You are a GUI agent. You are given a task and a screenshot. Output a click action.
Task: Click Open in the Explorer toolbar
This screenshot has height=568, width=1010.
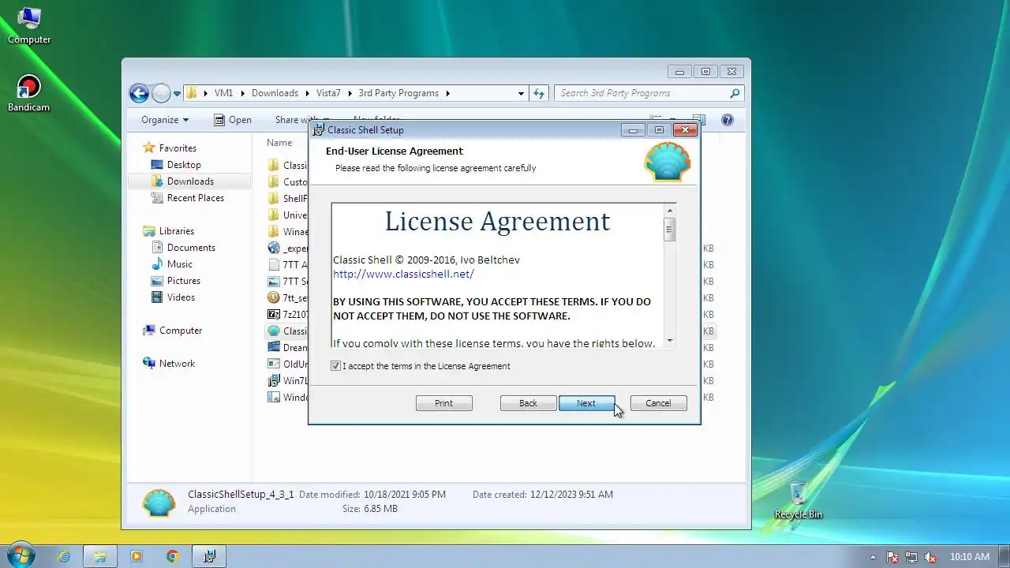pyautogui.click(x=233, y=120)
